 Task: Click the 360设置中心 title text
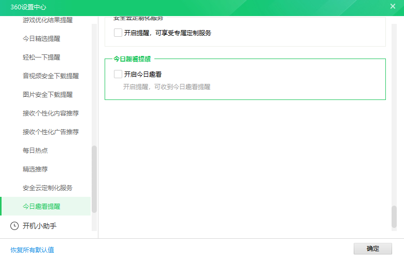(28, 7)
